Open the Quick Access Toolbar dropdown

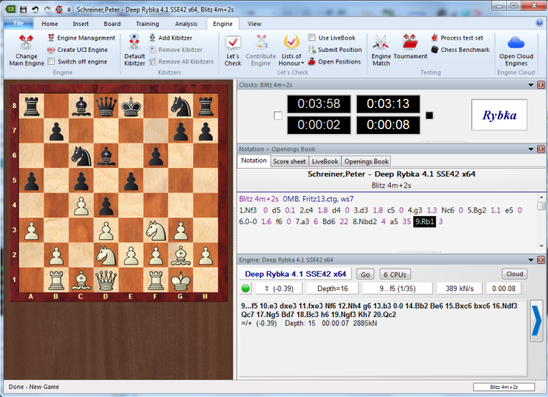pyautogui.click(x=68, y=9)
